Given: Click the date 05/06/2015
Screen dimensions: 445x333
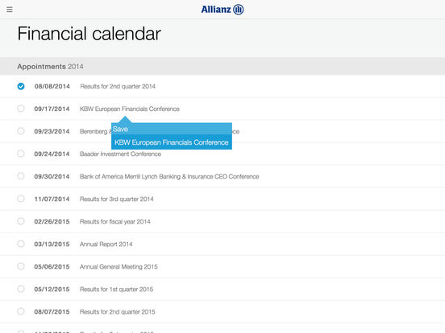Looking at the screenshot, I should point(52,267).
